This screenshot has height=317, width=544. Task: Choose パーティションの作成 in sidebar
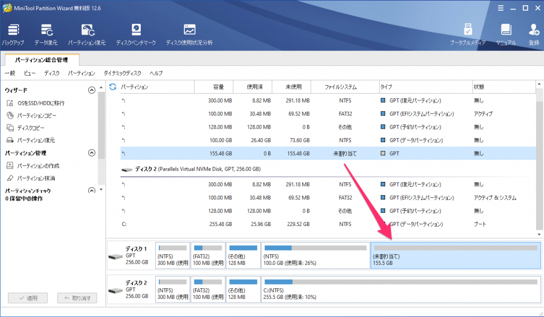click(33, 166)
